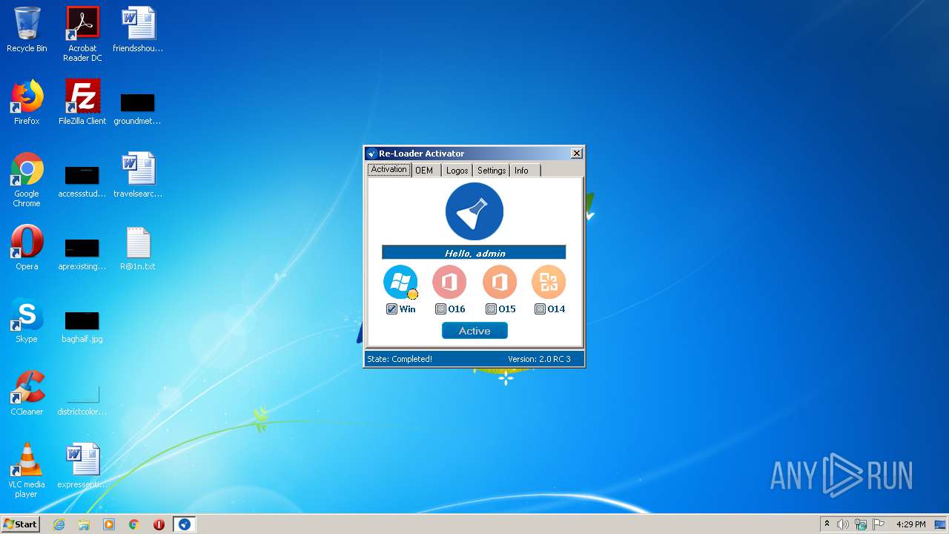
Task: Select the accessstud... desktop file
Action: pos(82,180)
